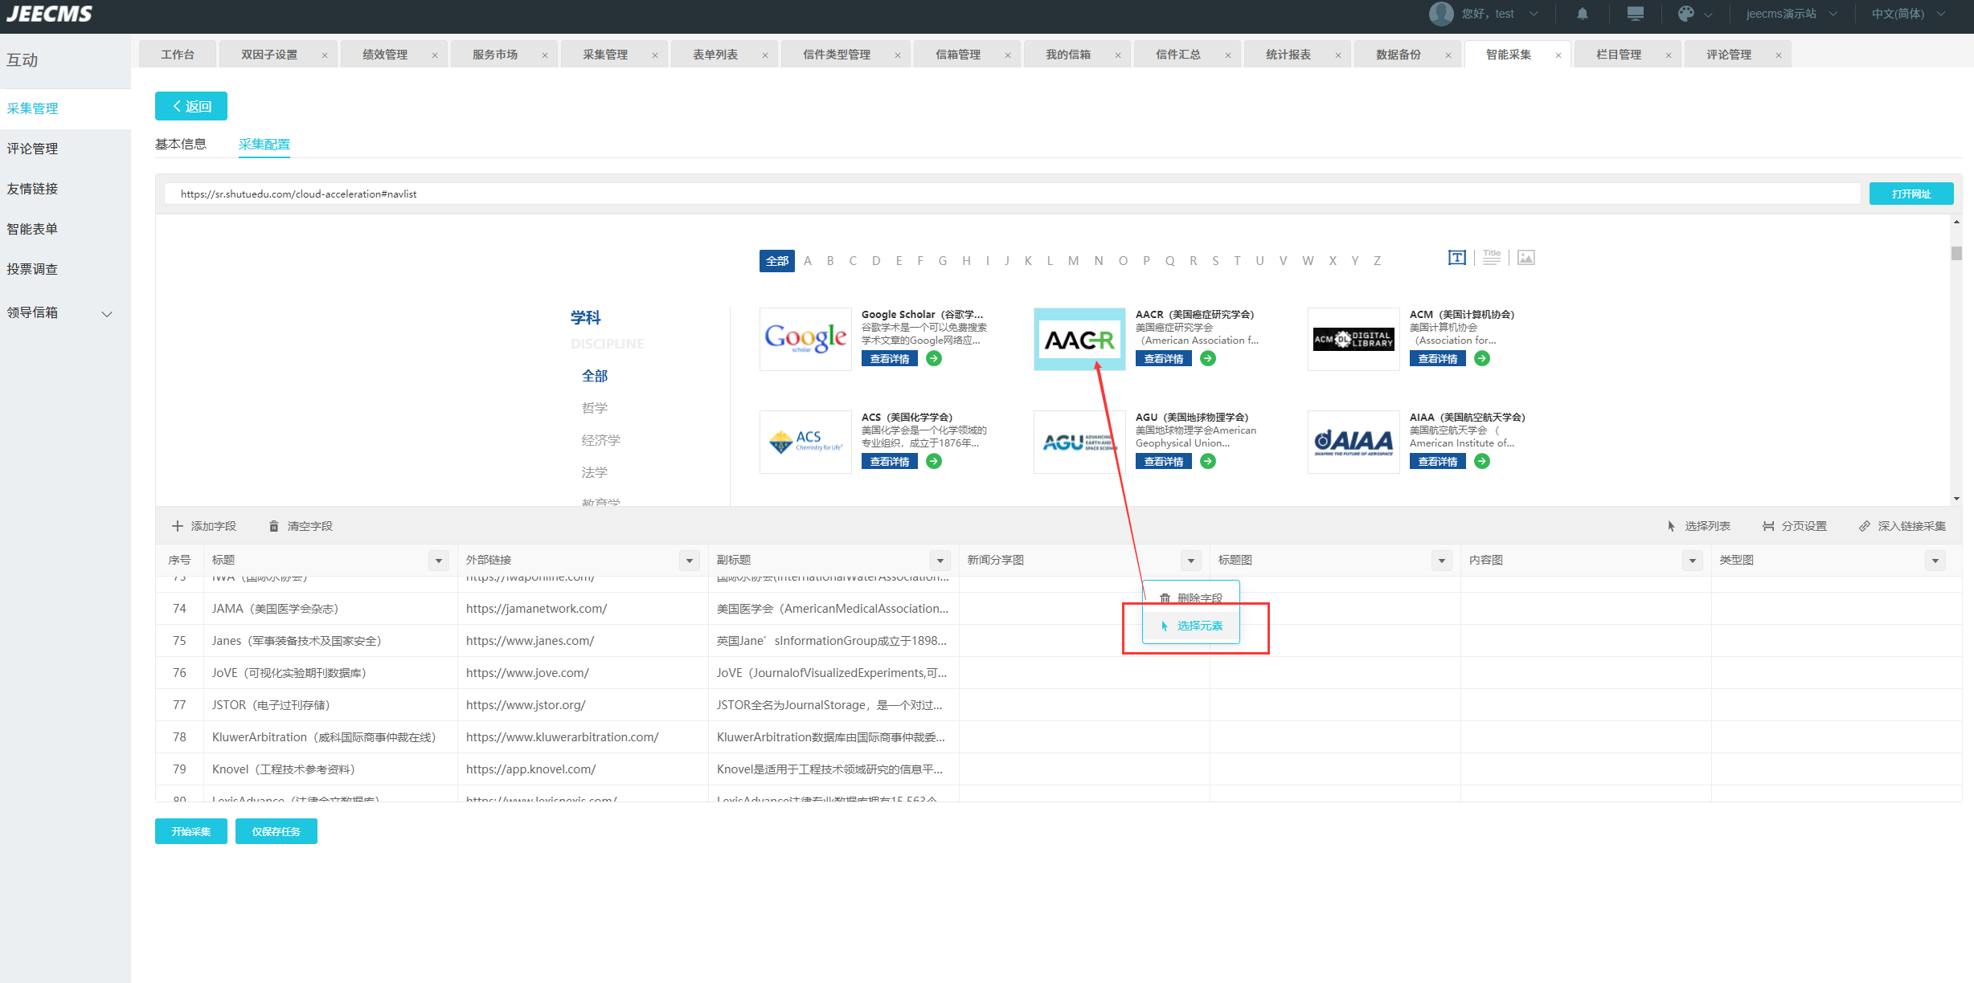Switch to the 基本信息 tab

tap(181, 144)
